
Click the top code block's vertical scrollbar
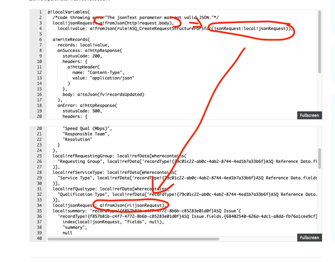pyautogui.click(x=320, y=42)
